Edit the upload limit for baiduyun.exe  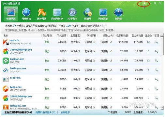[x=111, y=70]
